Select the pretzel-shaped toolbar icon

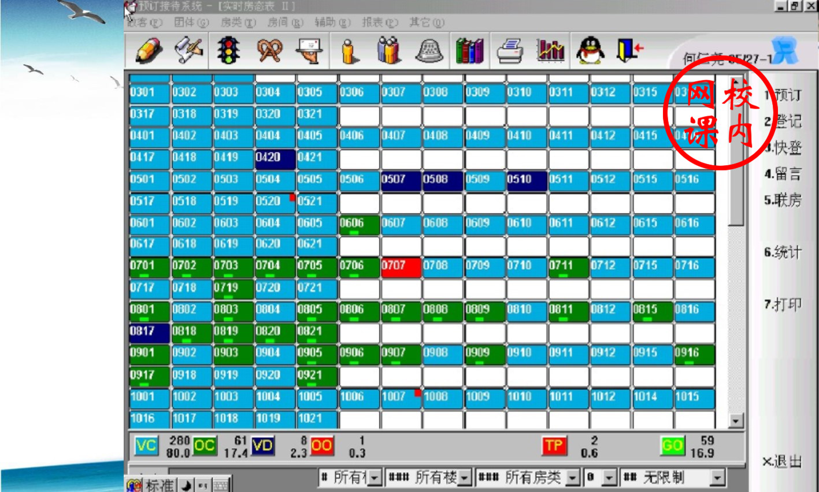click(x=269, y=51)
